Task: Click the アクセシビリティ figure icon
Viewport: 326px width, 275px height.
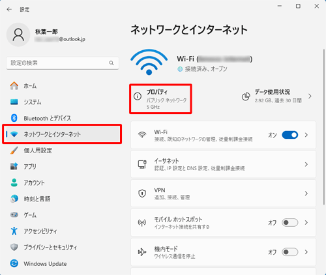Action: pyautogui.click(x=14, y=231)
